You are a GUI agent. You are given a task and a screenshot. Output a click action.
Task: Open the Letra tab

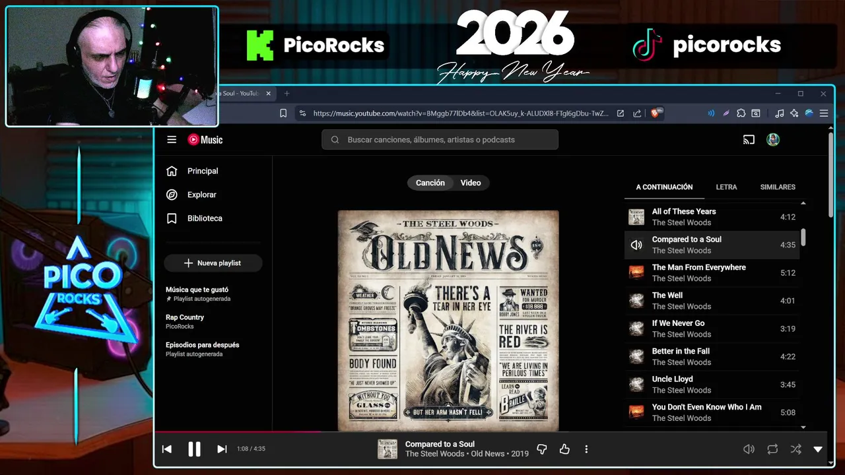point(726,187)
